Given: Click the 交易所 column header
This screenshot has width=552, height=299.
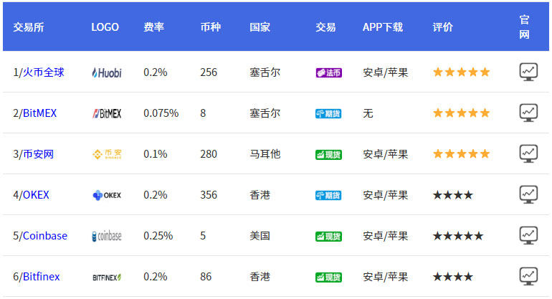Looking at the screenshot, I should click(x=29, y=27).
